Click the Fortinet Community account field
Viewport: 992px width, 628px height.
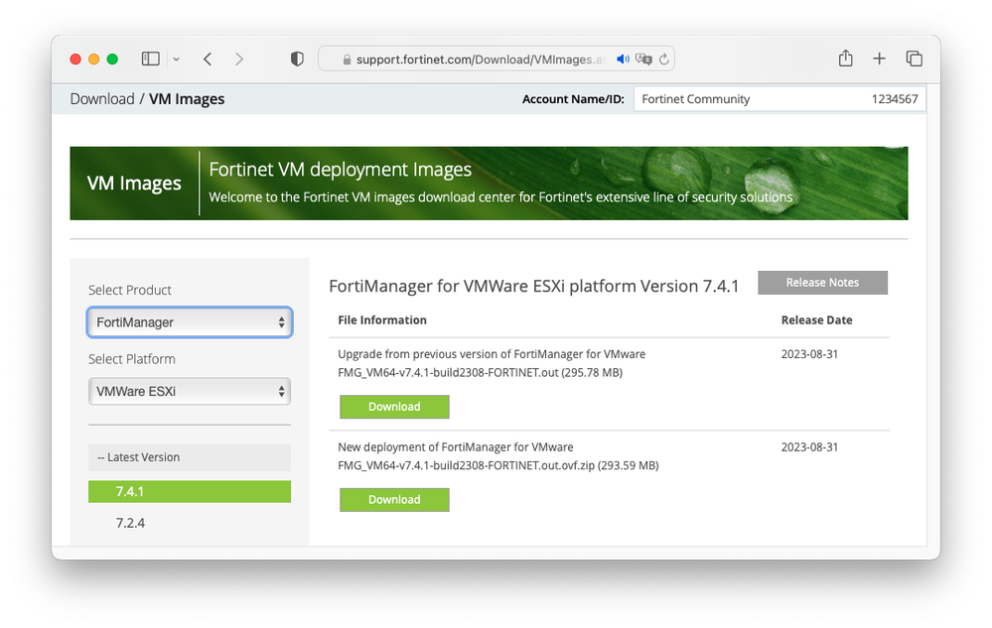pos(779,99)
